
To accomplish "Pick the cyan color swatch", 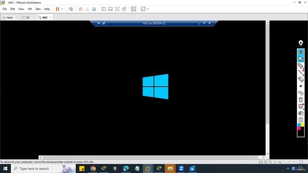I will [299, 125].
